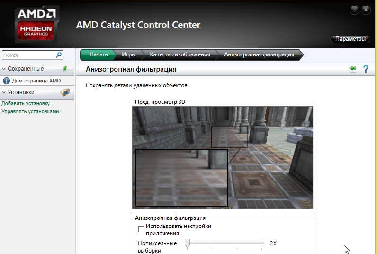Click the Сохранять детали удаленных объектов text
377x254 pixels.
pos(137,85)
